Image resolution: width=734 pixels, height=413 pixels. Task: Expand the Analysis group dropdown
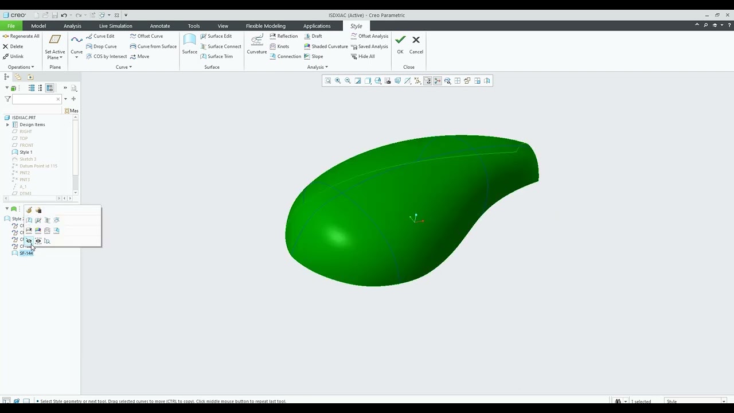318,67
